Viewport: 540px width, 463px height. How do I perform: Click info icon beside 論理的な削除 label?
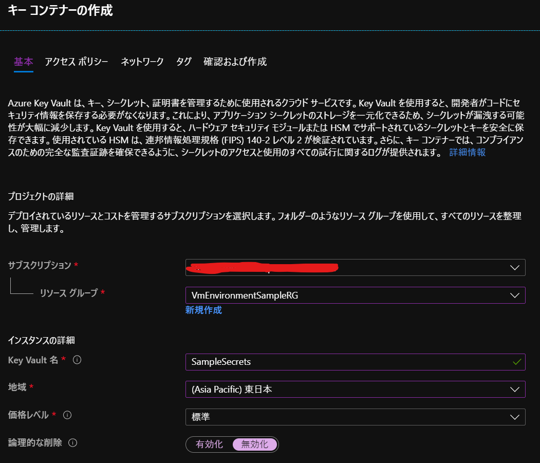[x=72, y=442]
